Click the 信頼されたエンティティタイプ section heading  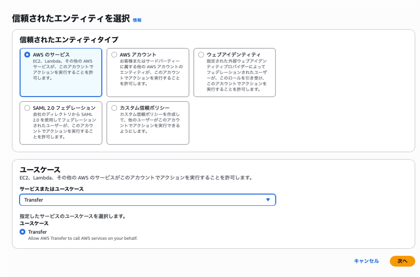(x=69, y=40)
